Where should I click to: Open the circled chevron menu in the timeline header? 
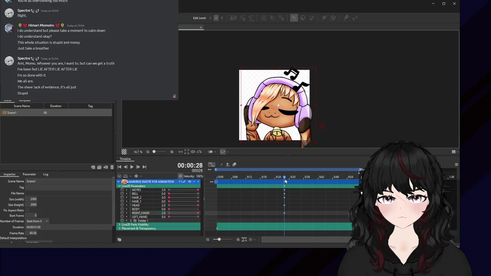[x=119, y=176]
